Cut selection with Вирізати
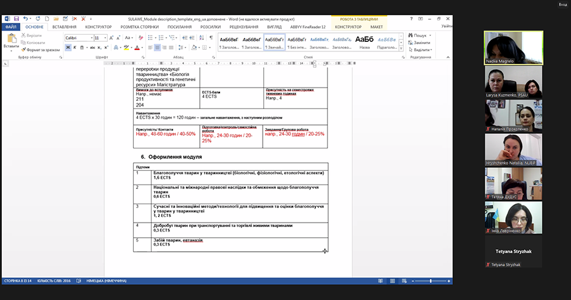This screenshot has width=571, height=300. 31,36
